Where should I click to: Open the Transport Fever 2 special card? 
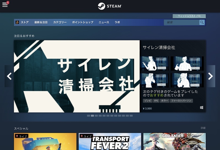pyautogui.click(x=110, y=141)
